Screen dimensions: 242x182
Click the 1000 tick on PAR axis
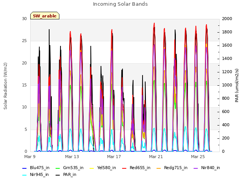(227, 85)
